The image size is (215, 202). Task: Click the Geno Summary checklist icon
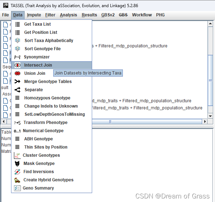[x=17, y=188]
